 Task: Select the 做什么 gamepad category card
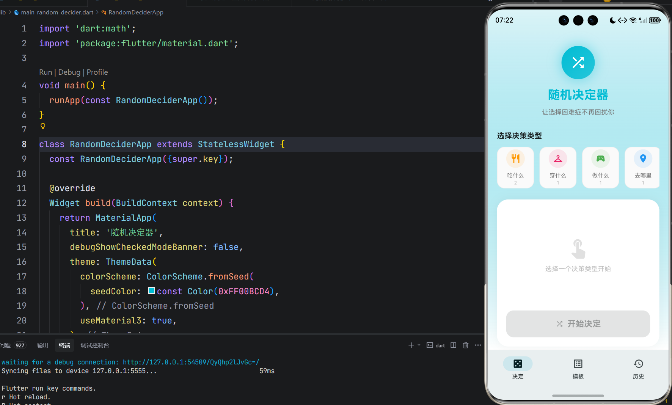point(600,168)
